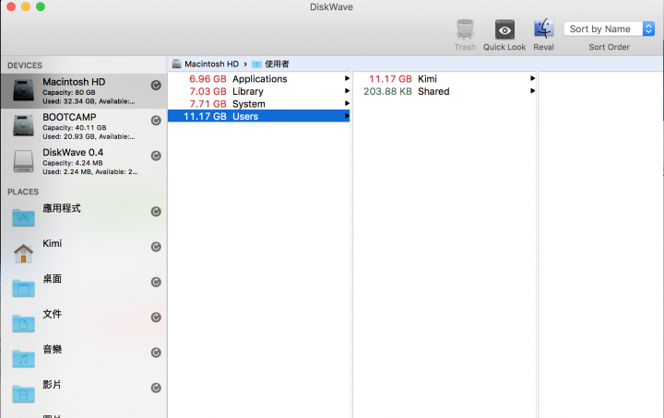Refresh the 應用程式 place

click(156, 212)
